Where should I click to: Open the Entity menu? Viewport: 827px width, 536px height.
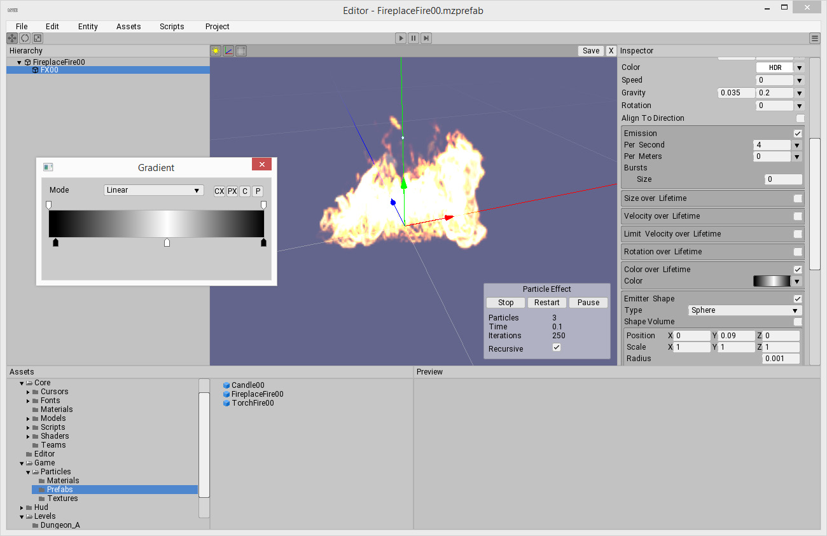[88, 27]
